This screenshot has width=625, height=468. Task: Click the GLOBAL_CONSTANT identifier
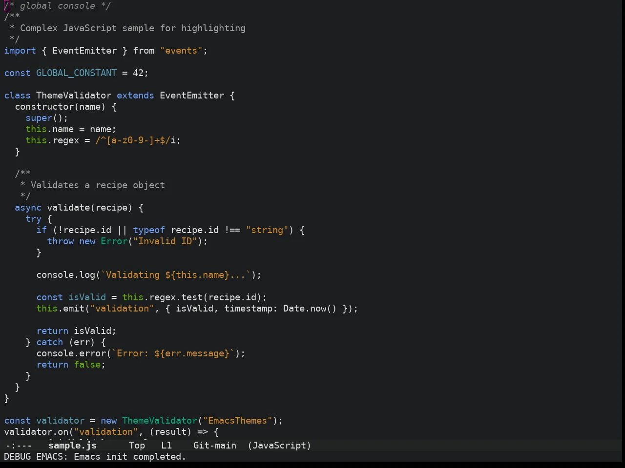77,73
